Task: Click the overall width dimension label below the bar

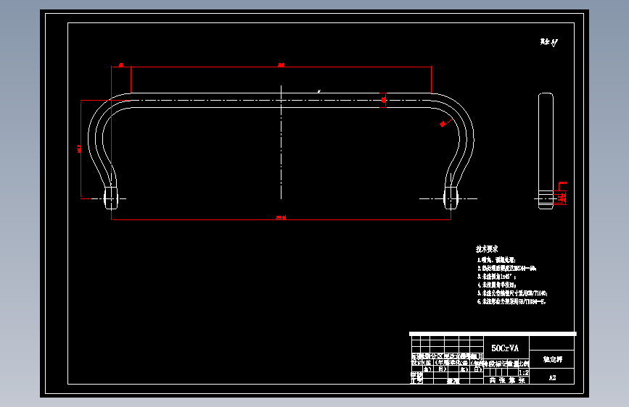Action: 281,217
